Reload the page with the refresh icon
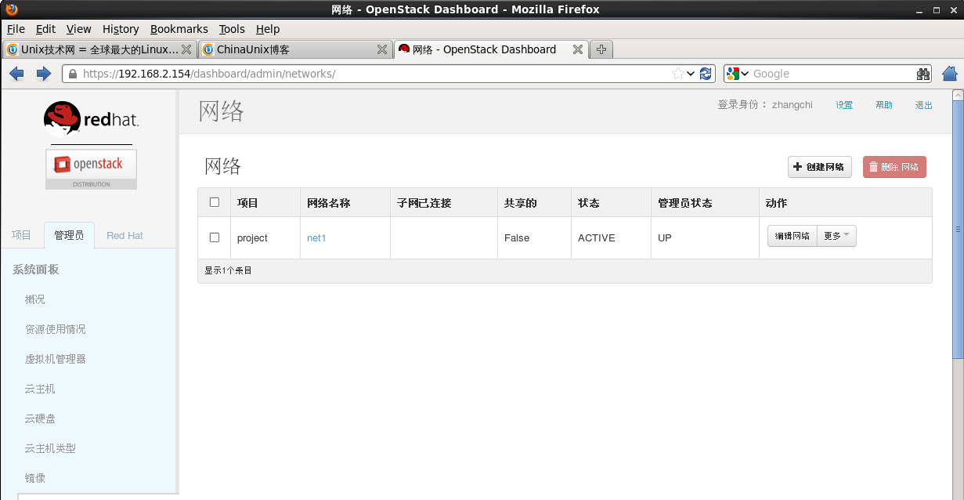964x500 pixels. [705, 73]
